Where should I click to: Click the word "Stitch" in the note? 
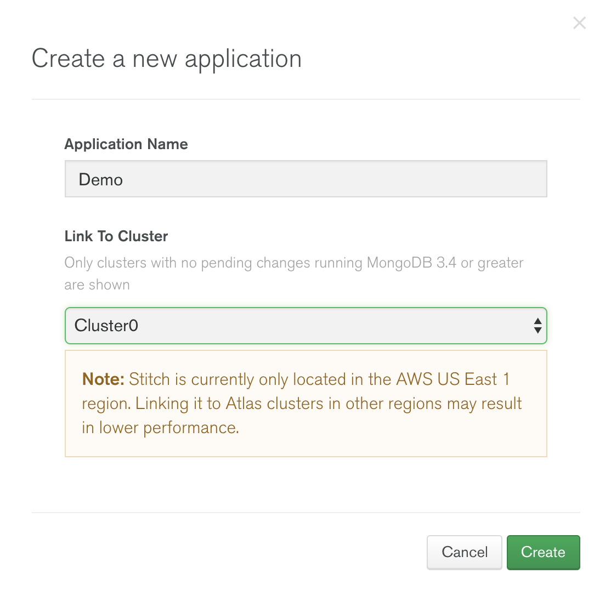point(150,379)
